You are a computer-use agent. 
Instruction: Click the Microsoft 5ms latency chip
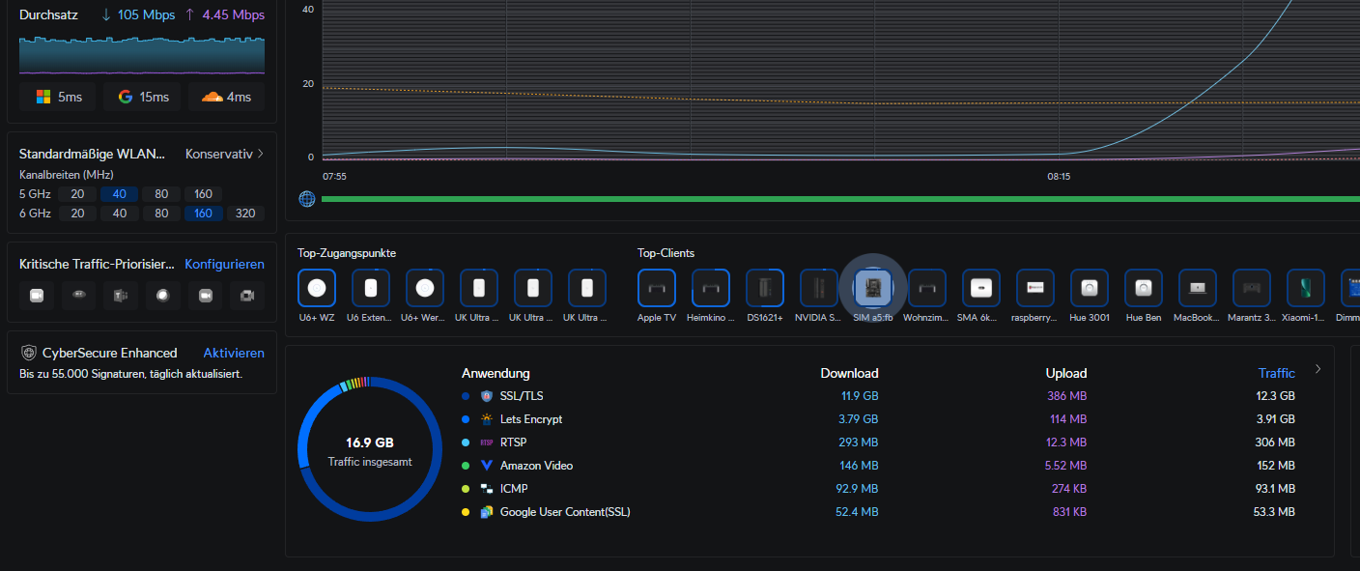pos(59,97)
